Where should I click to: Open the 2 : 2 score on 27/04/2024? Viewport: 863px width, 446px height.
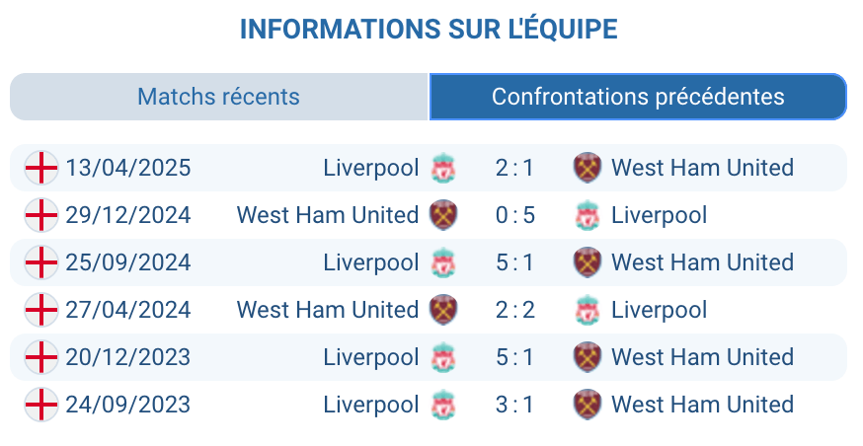[514, 310]
